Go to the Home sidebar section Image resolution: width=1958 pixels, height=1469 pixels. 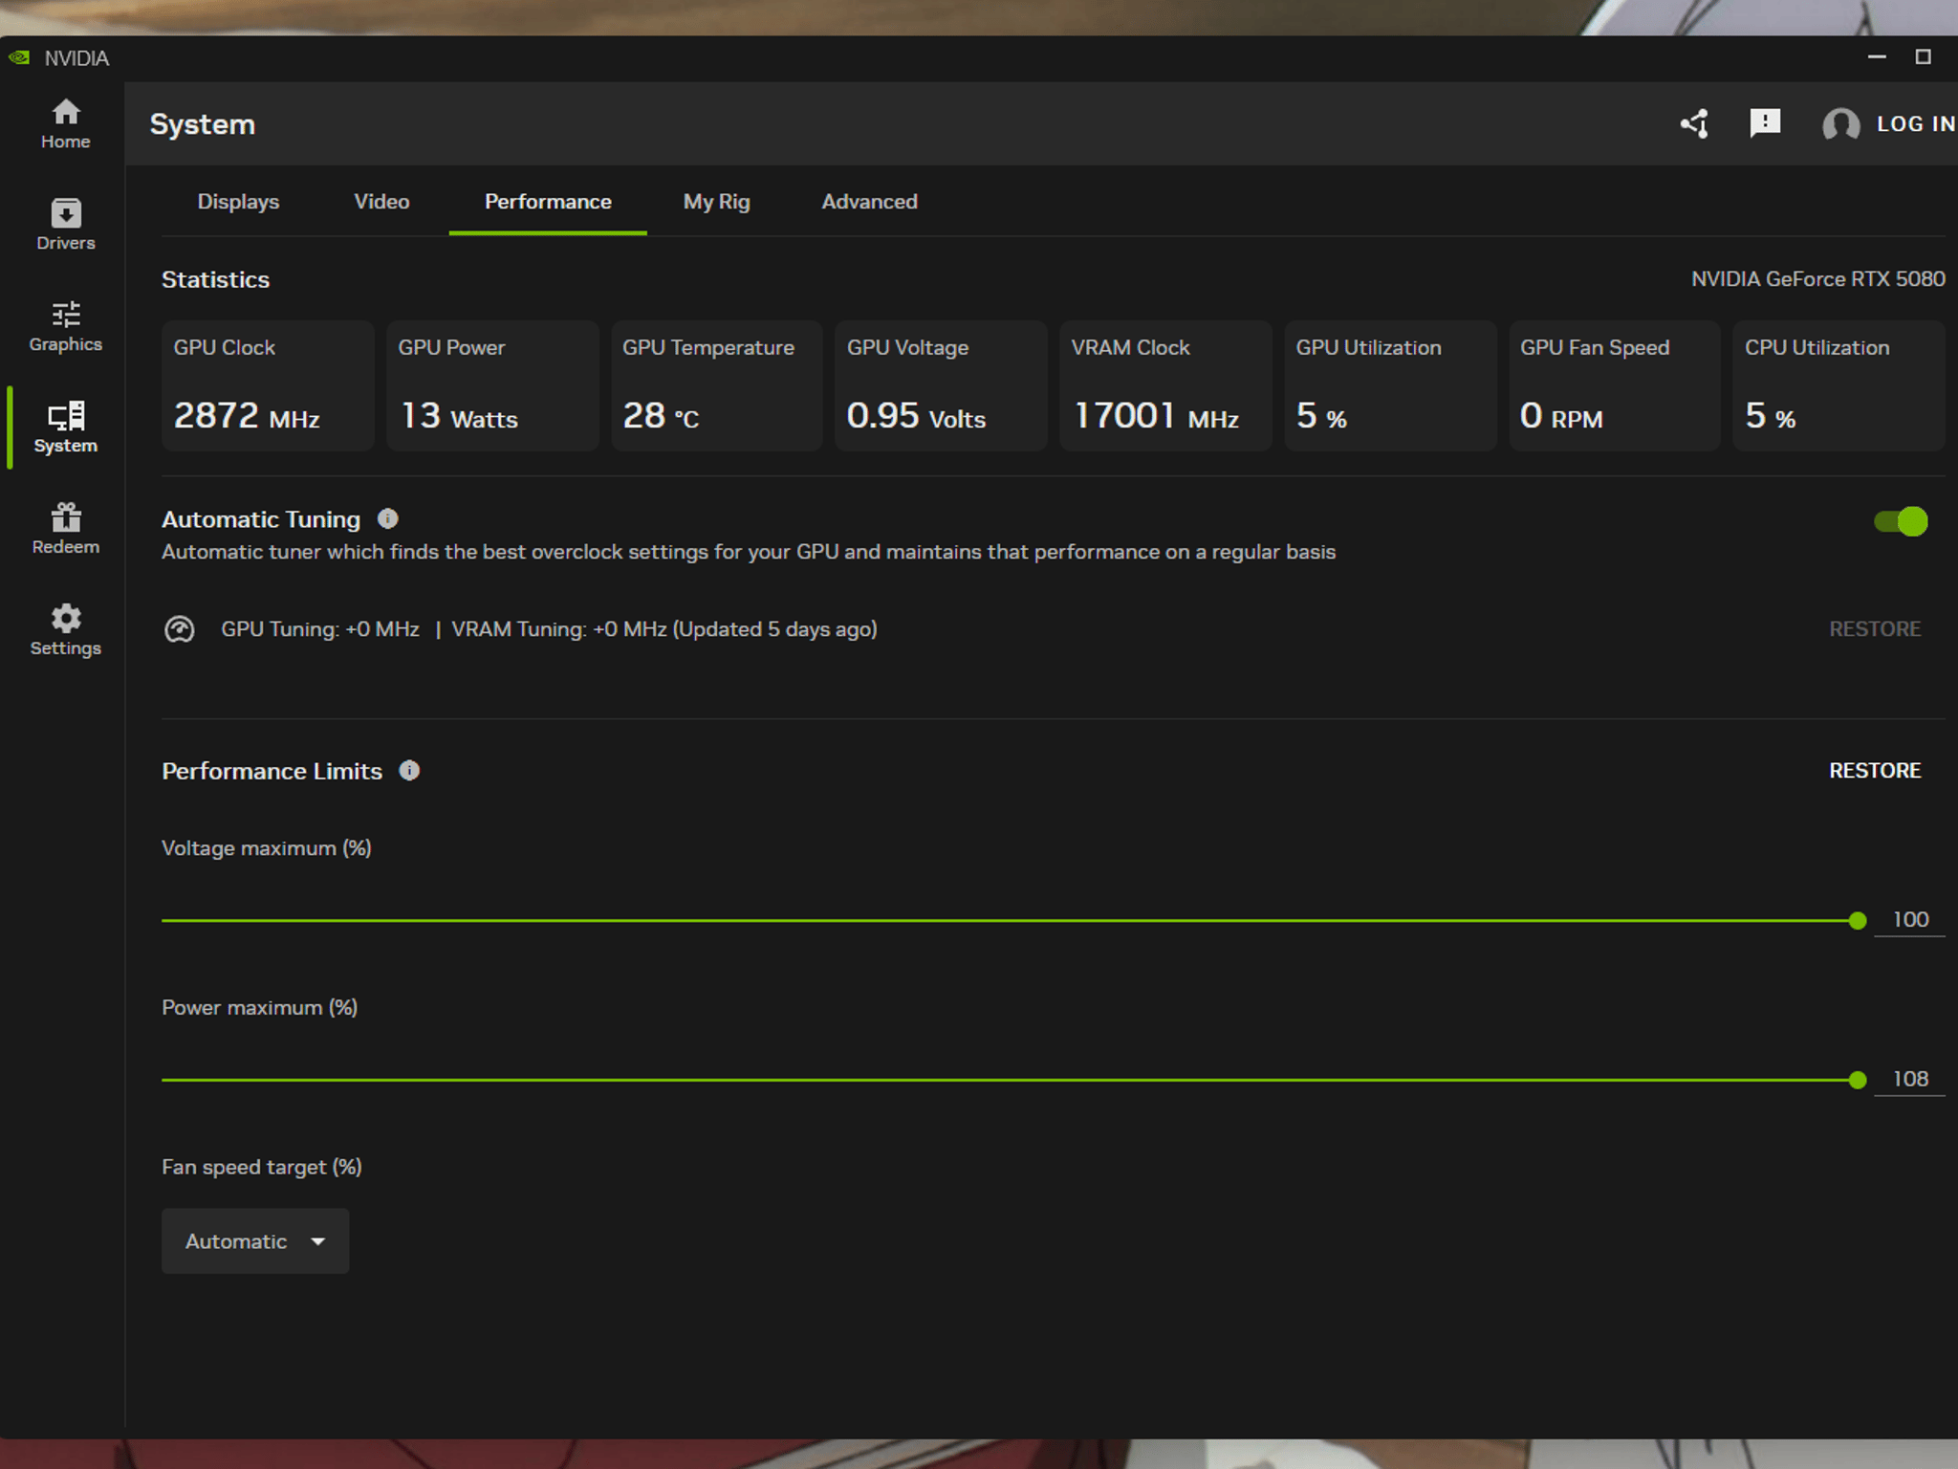coord(65,124)
